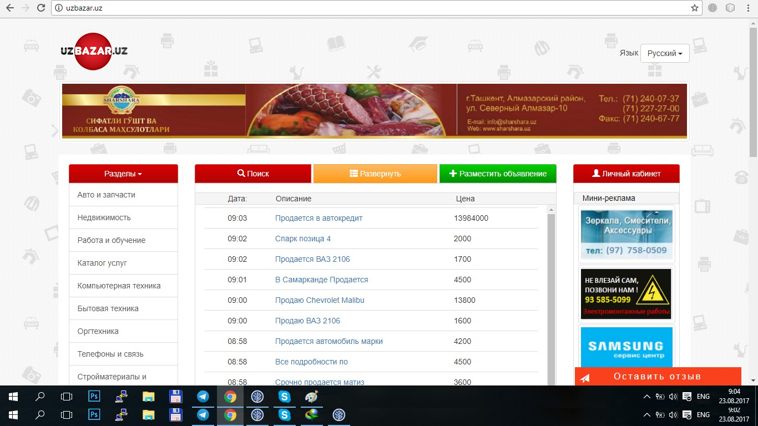Image resolution: width=758 pixels, height=426 pixels.
Task: Click the price 13984000
Action: click(x=471, y=218)
